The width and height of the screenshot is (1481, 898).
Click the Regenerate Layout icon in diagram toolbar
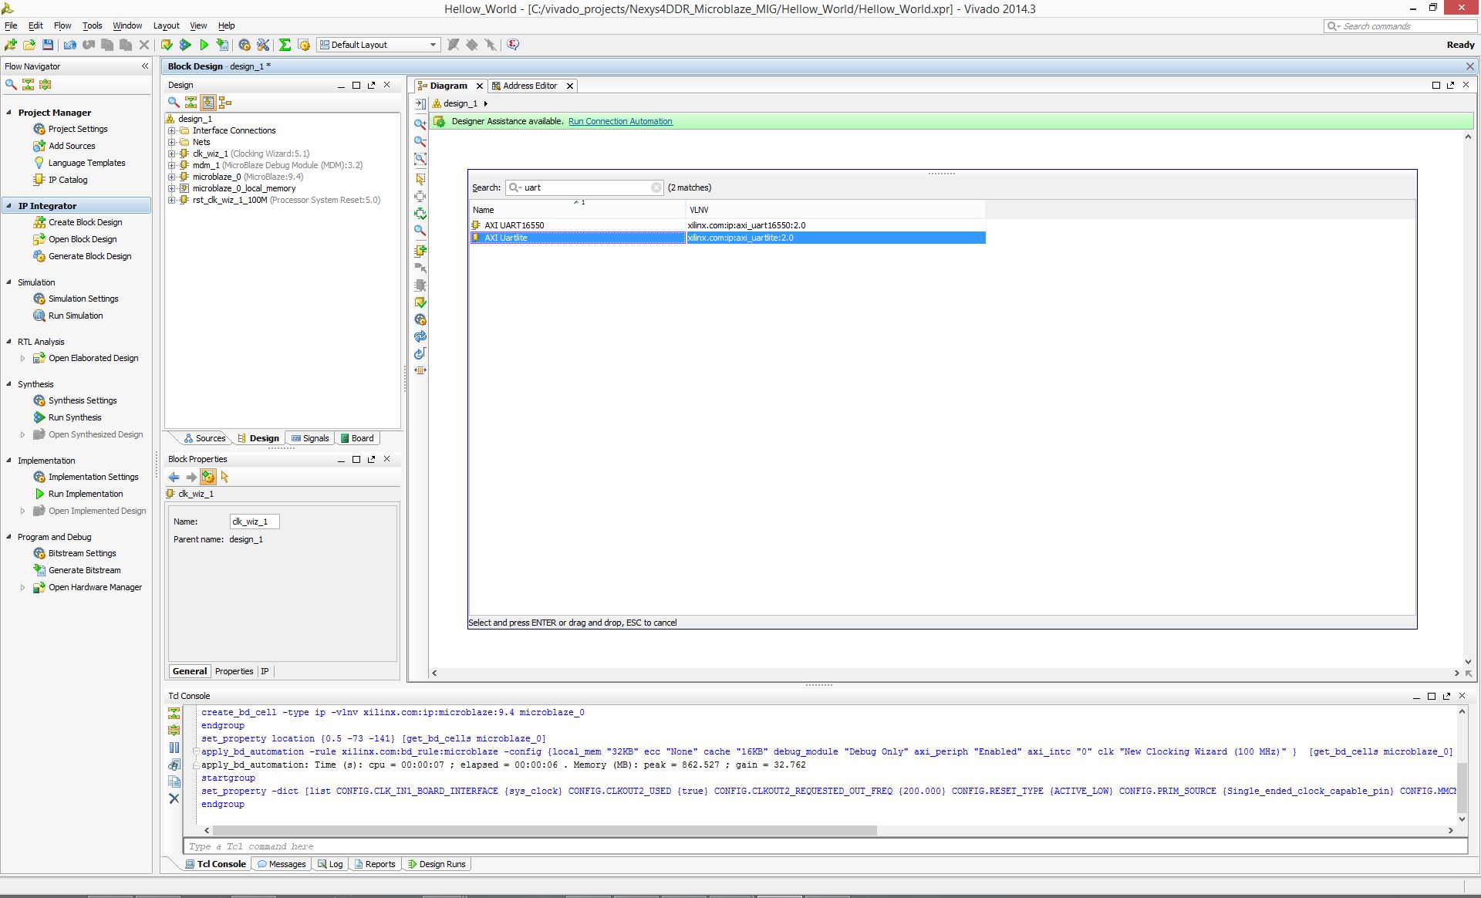click(420, 336)
